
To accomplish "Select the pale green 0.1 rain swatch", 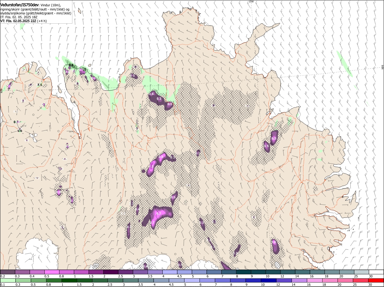I will 8,280.
